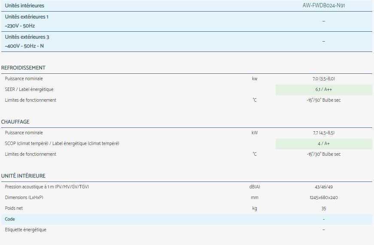The width and height of the screenshot is (374, 245).
Task: Select the CHAUFFAGE section heading
Action: pyautogui.click(x=15, y=122)
